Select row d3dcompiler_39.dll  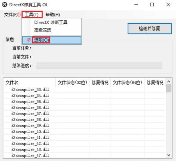tap(85, 126)
